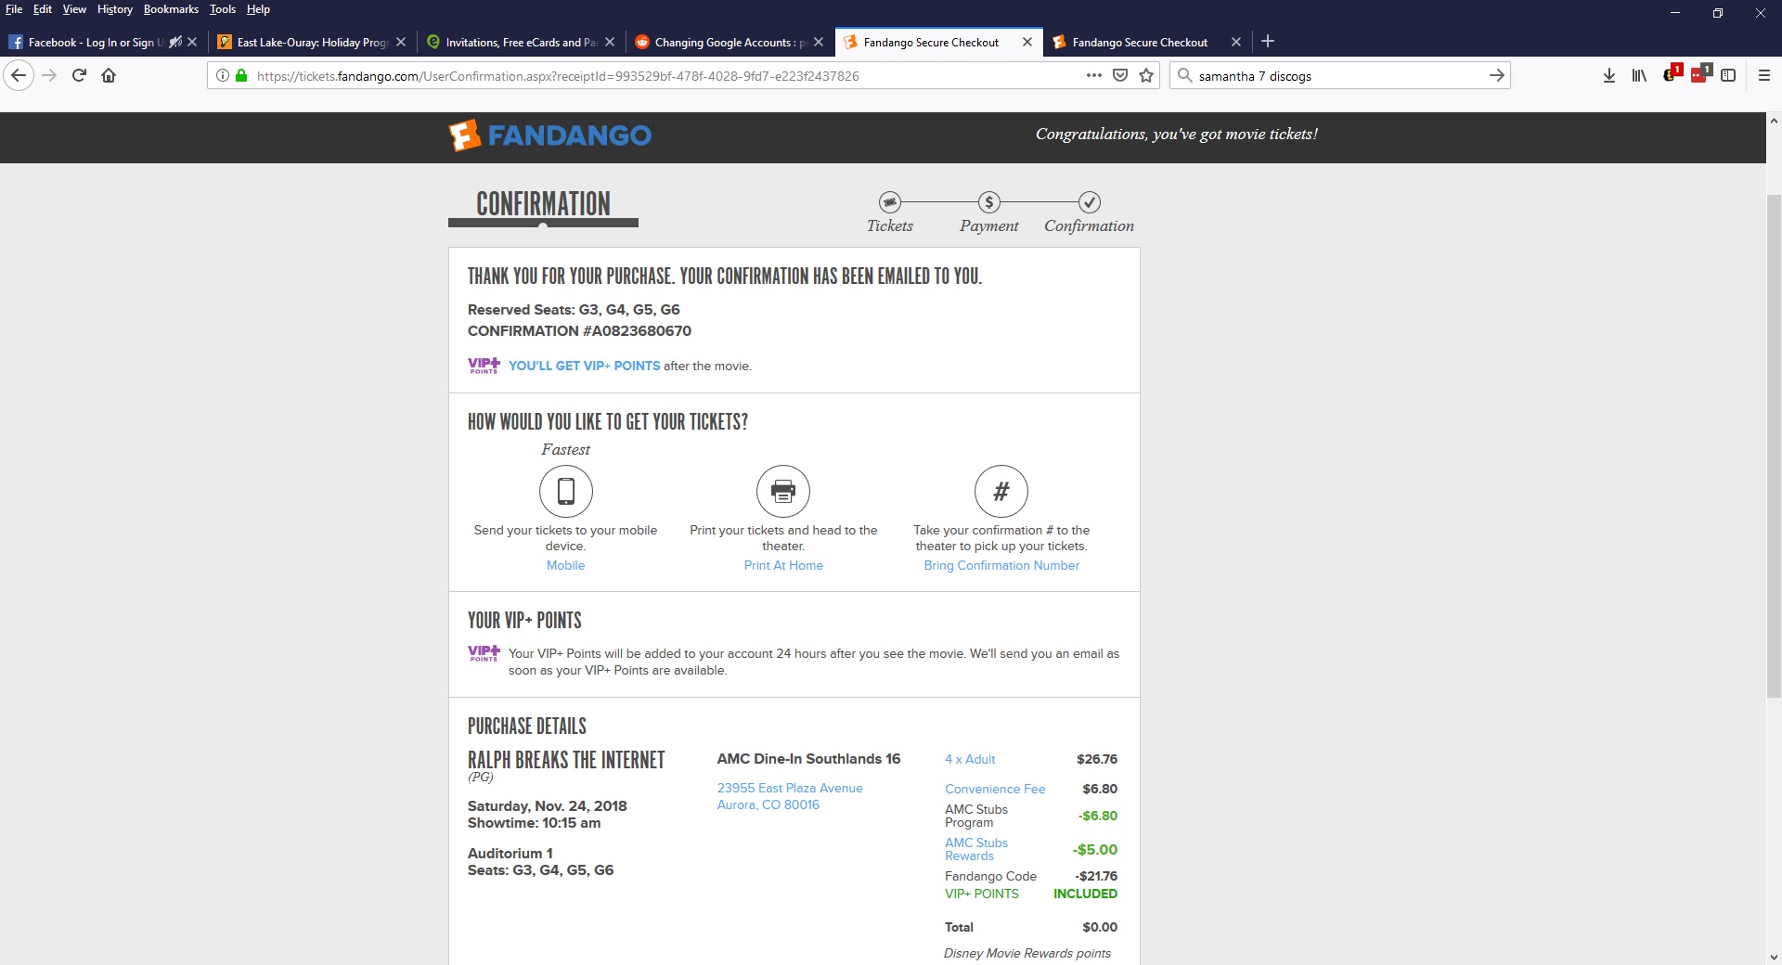The image size is (1782, 965).
Task: Open the File menu
Action: tap(14, 9)
